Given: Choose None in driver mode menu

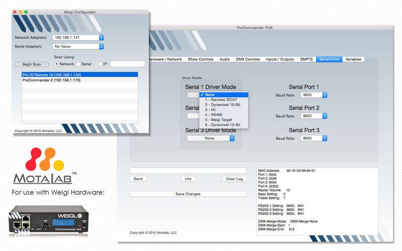Looking at the screenshot, I should (x=224, y=95).
